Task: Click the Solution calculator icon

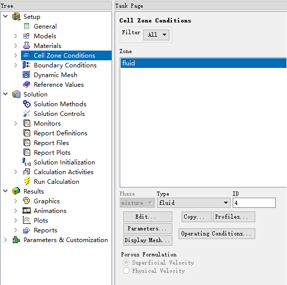Action: click(x=16, y=94)
